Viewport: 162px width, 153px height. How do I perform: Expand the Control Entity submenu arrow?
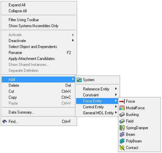click(x=116, y=107)
